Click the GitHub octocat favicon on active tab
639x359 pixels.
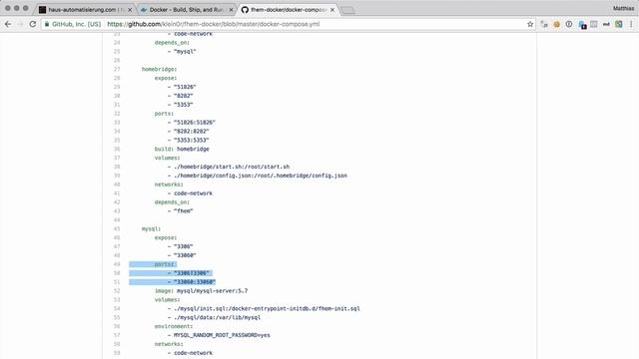coord(245,9)
